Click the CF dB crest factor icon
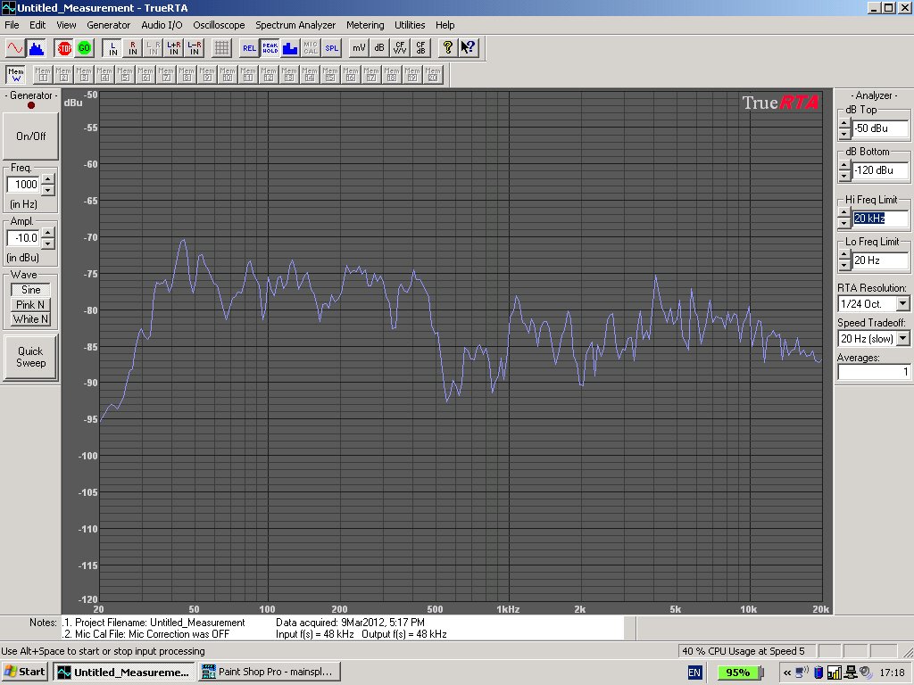 [420, 48]
